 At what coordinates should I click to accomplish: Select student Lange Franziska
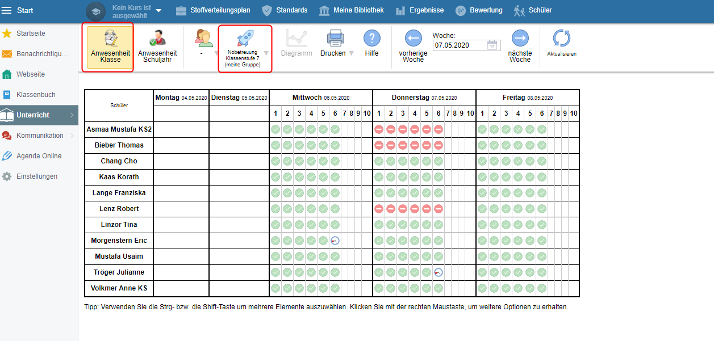(119, 193)
